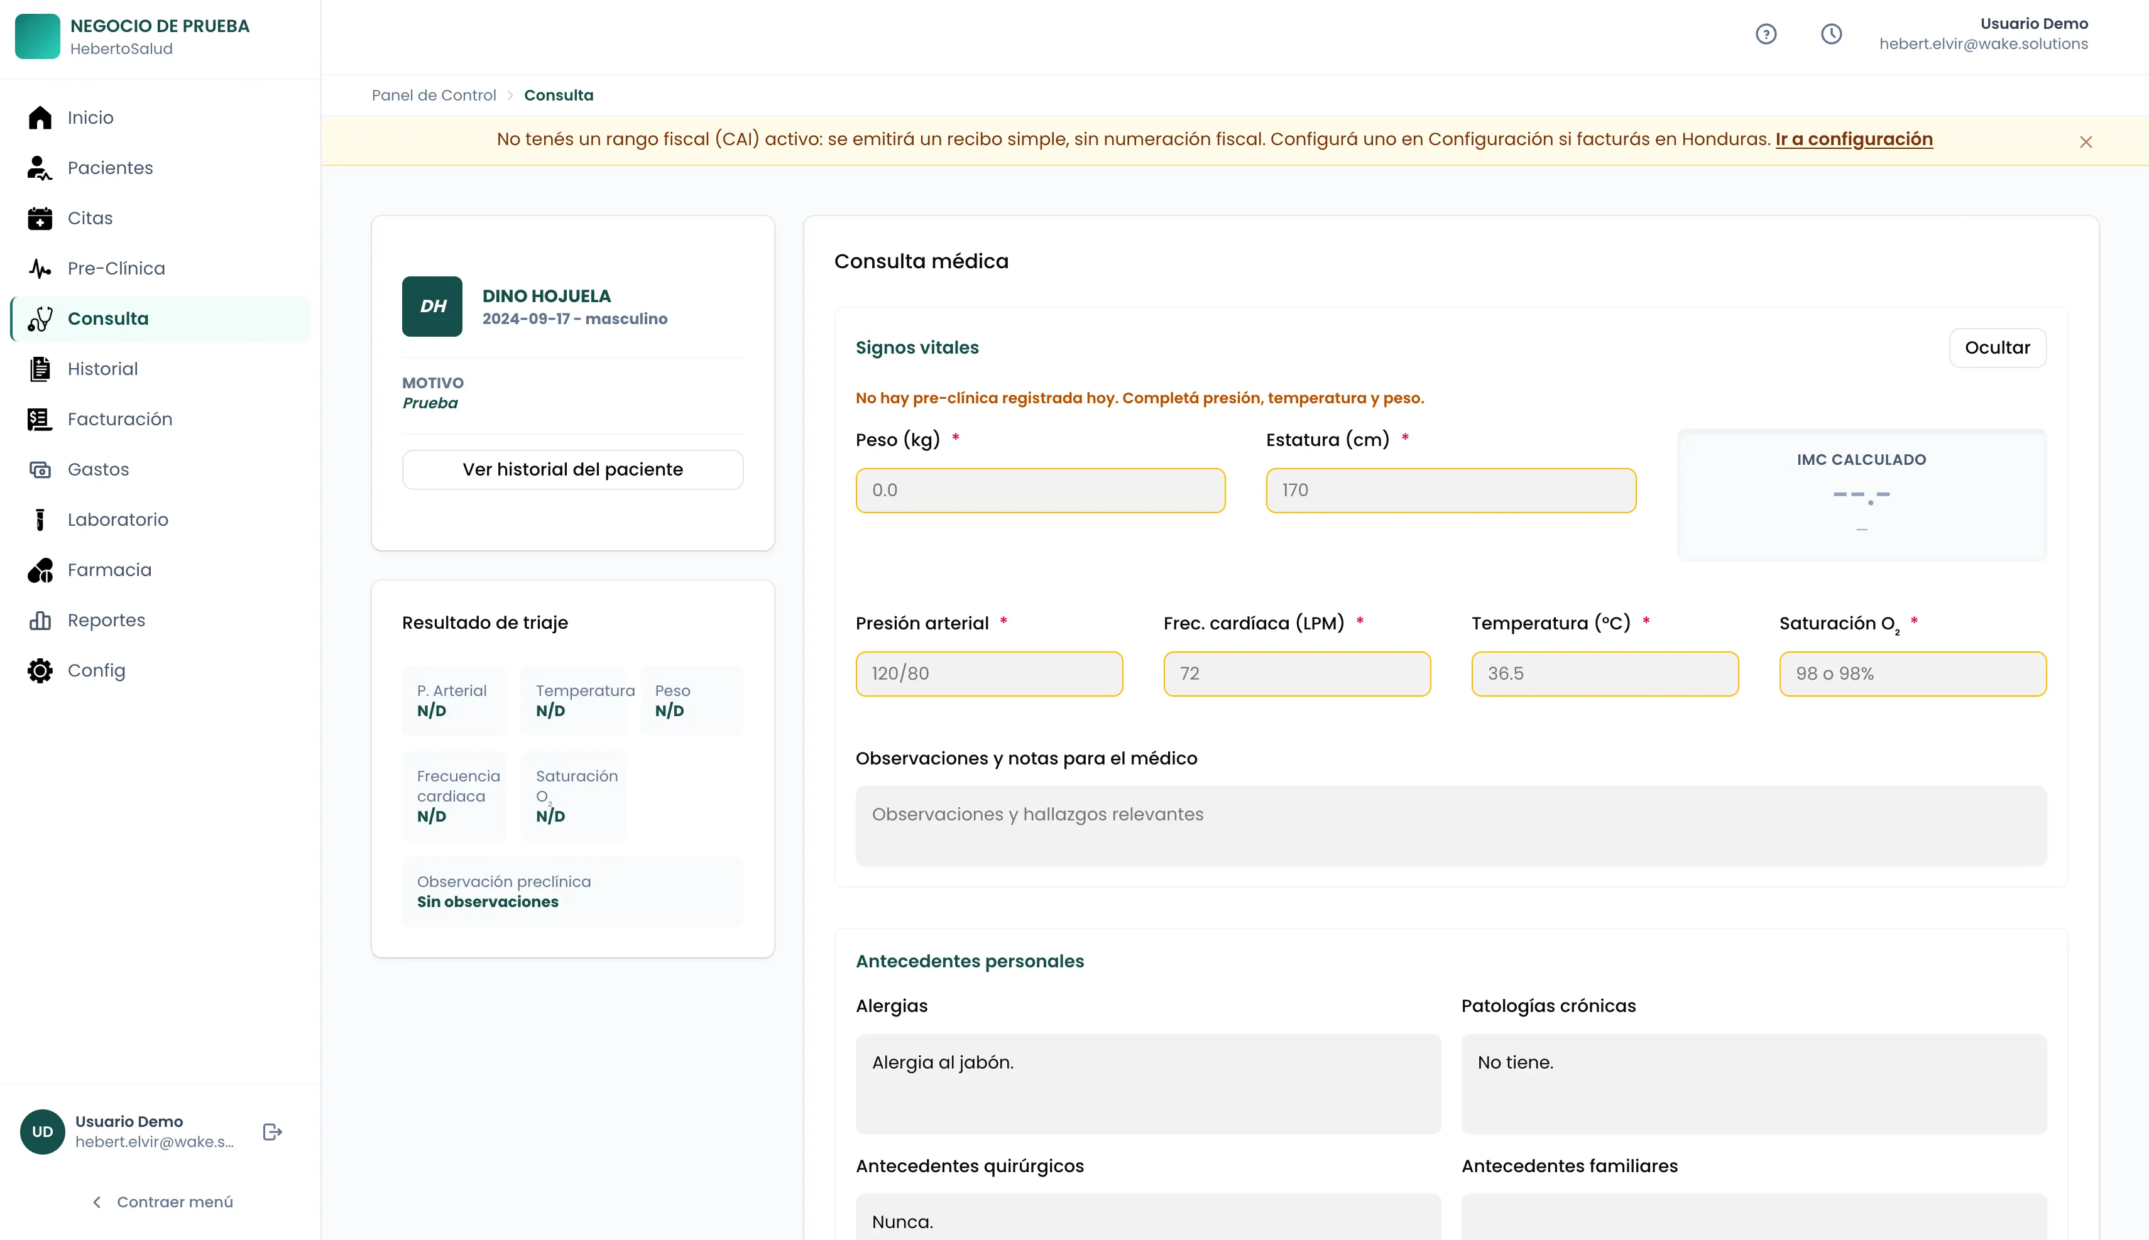Click the triage Saturación O₂ N/D card

[x=572, y=795]
